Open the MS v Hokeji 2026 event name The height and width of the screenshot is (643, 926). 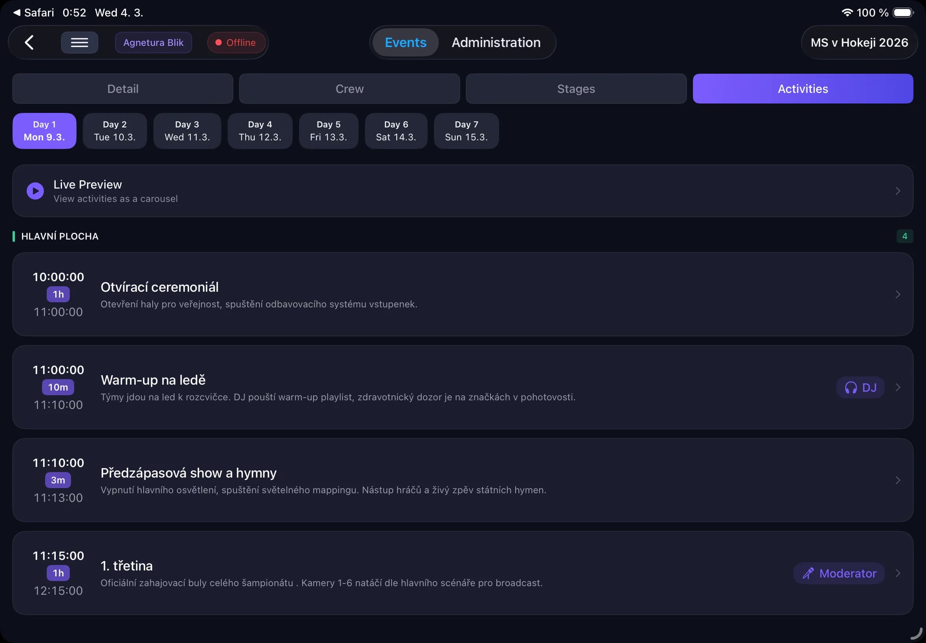click(x=859, y=42)
